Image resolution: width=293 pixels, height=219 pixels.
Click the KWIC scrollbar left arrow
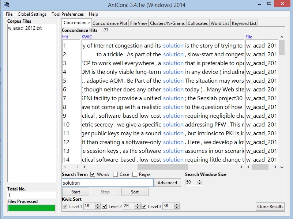[84, 167]
